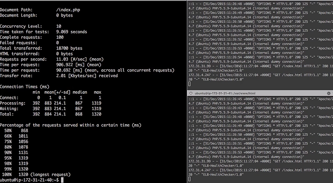Click the 11:26:54 log entry in the upper-right pane
The image size is (333, 183).
pyautogui.click(x=260, y=60)
